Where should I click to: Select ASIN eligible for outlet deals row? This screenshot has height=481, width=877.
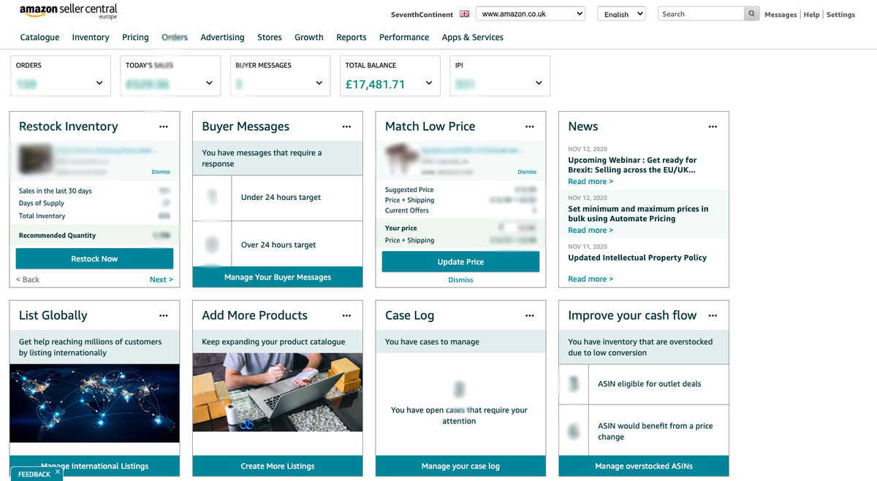pyautogui.click(x=644, y=384)
